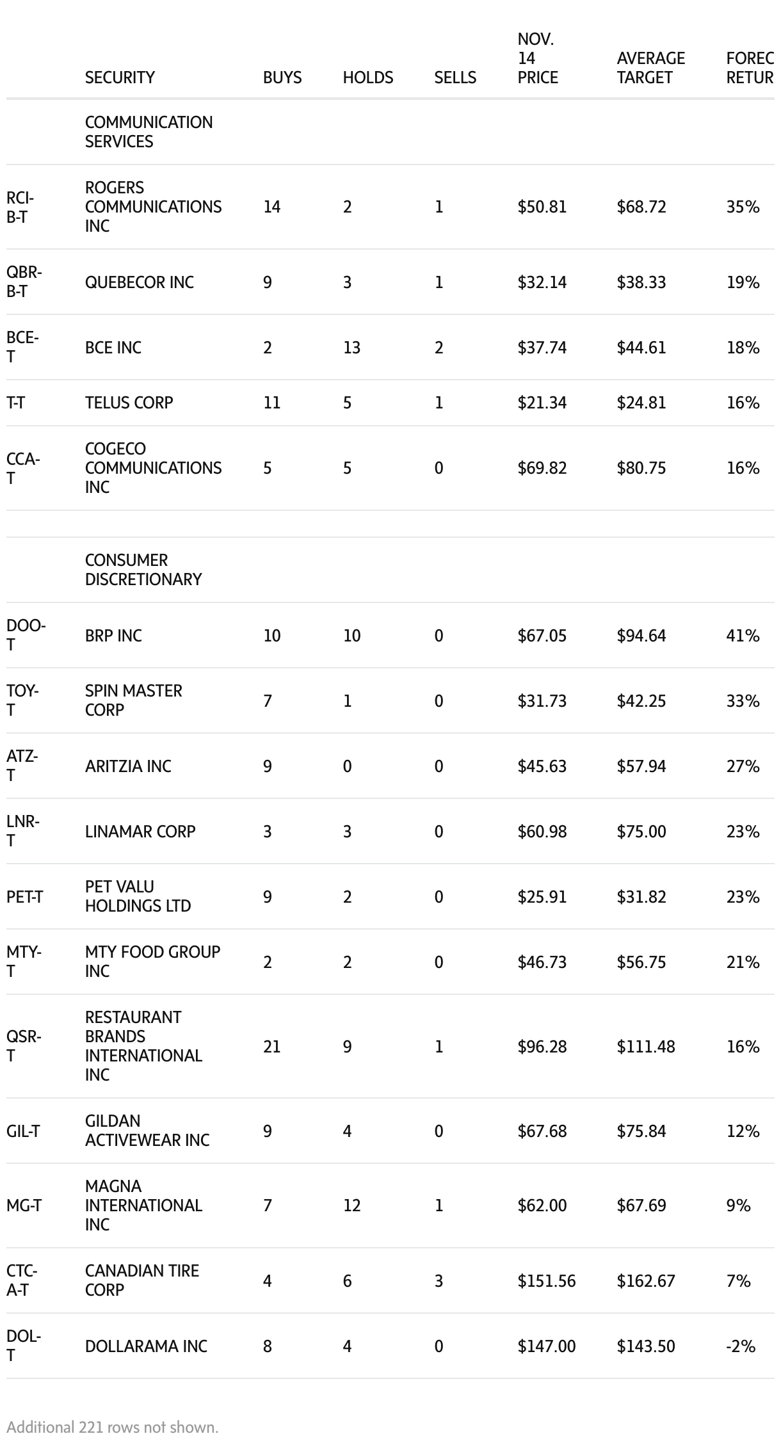Click the SPIN MASTER CORP name

point(133,700)
